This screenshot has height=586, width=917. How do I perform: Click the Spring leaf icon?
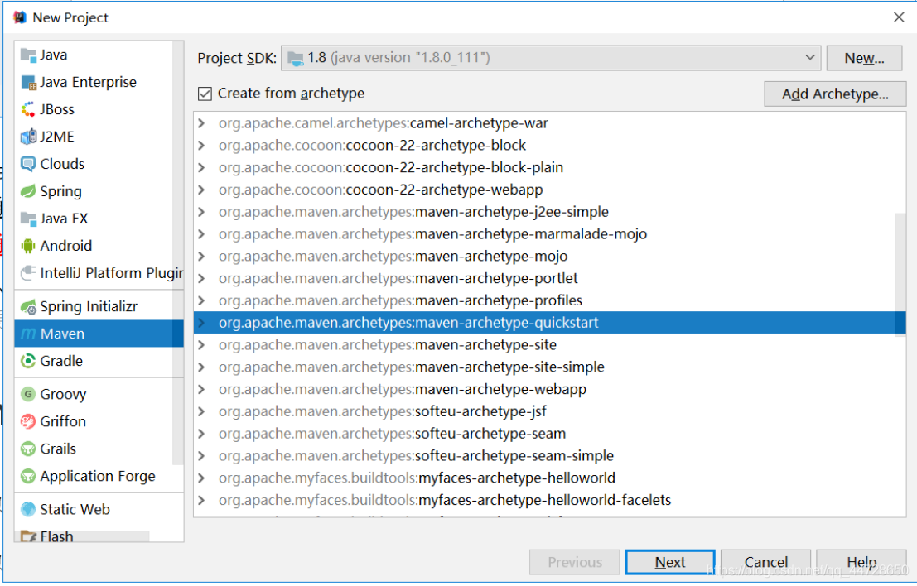[28, 191]
